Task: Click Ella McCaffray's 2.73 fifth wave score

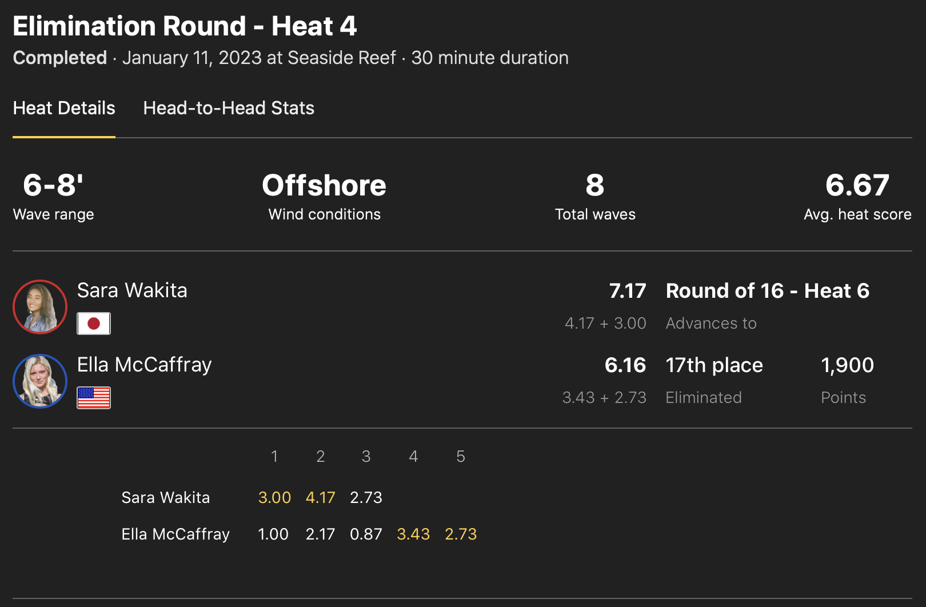Action: [x=460, y=534]
